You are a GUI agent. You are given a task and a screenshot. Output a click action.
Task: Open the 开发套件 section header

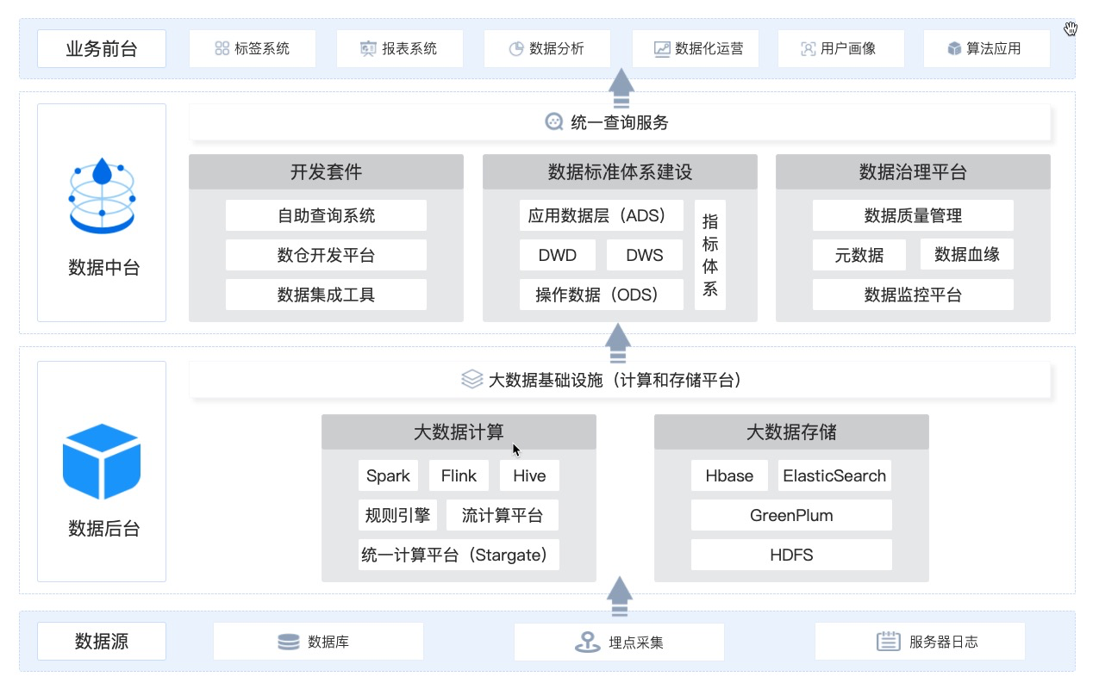click(326, 172)
